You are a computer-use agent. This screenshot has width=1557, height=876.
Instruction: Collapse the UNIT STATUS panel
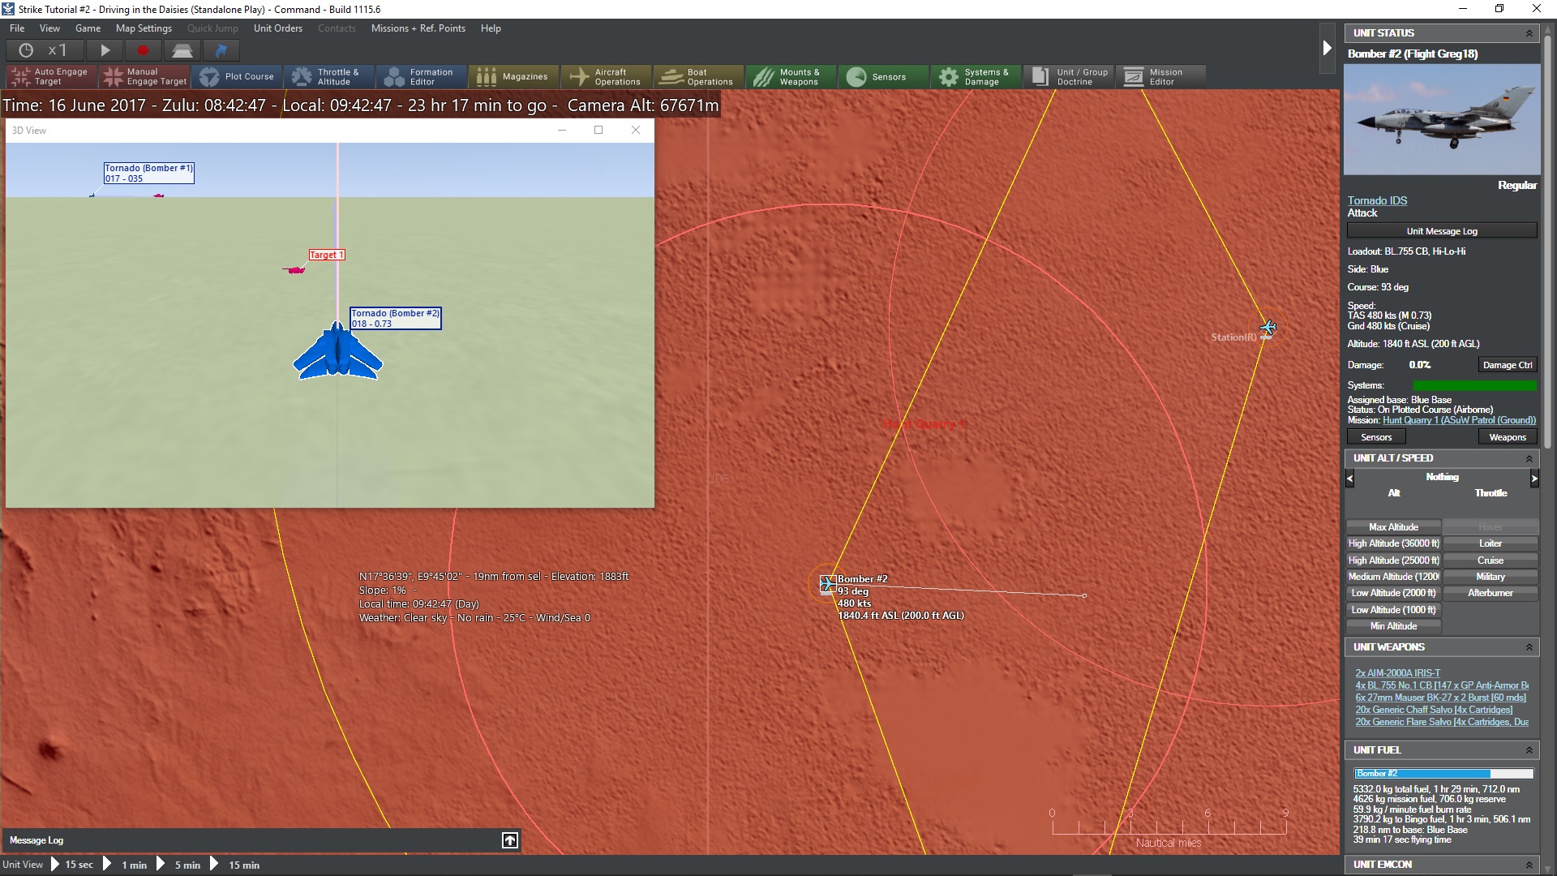point(1529,33)
